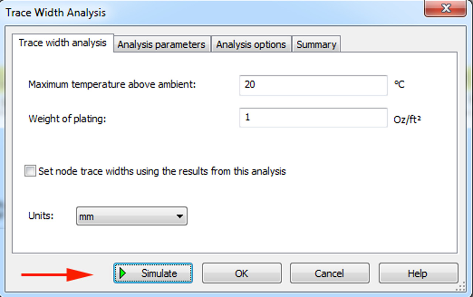
Task: Click the green play icon on Simulate
Action: click(x=123, y=273)
